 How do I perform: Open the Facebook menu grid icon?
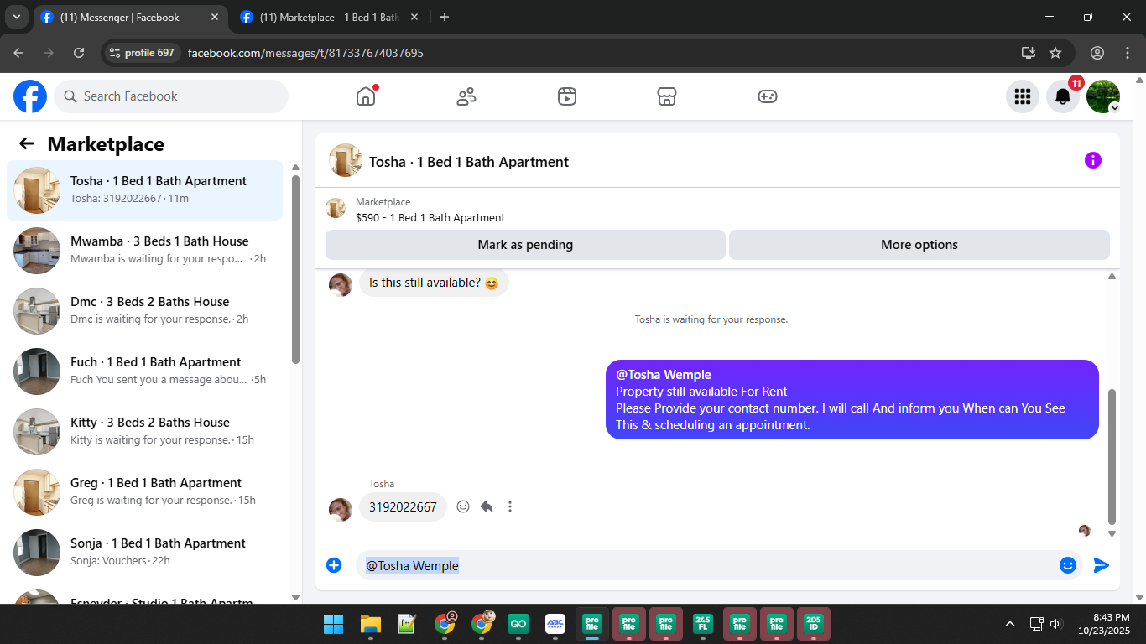point(1023,96)
